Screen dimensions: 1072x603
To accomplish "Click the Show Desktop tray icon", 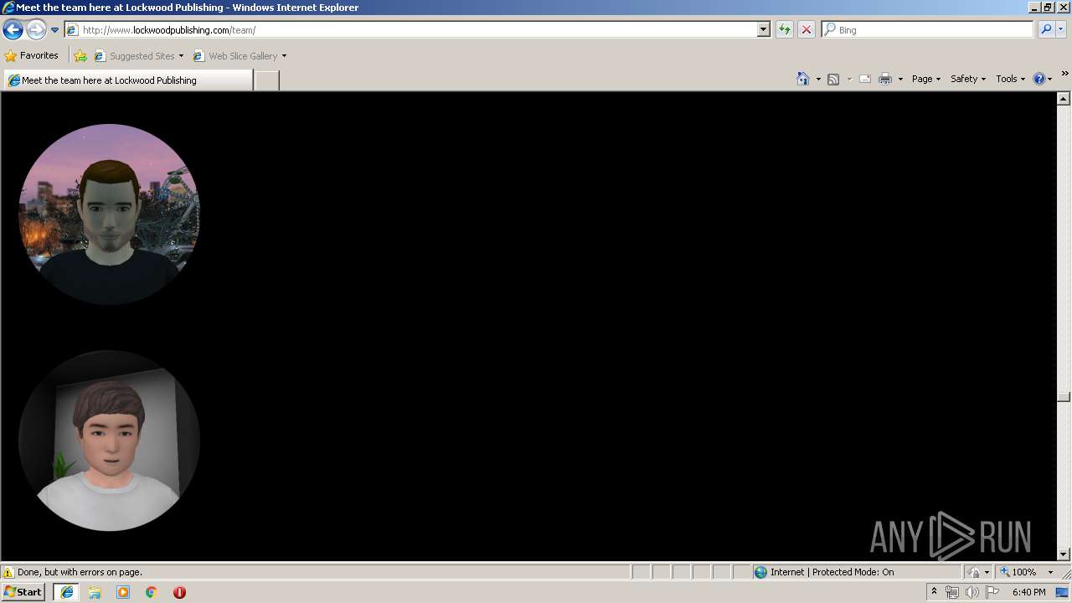I will [x=1062, y=592].
